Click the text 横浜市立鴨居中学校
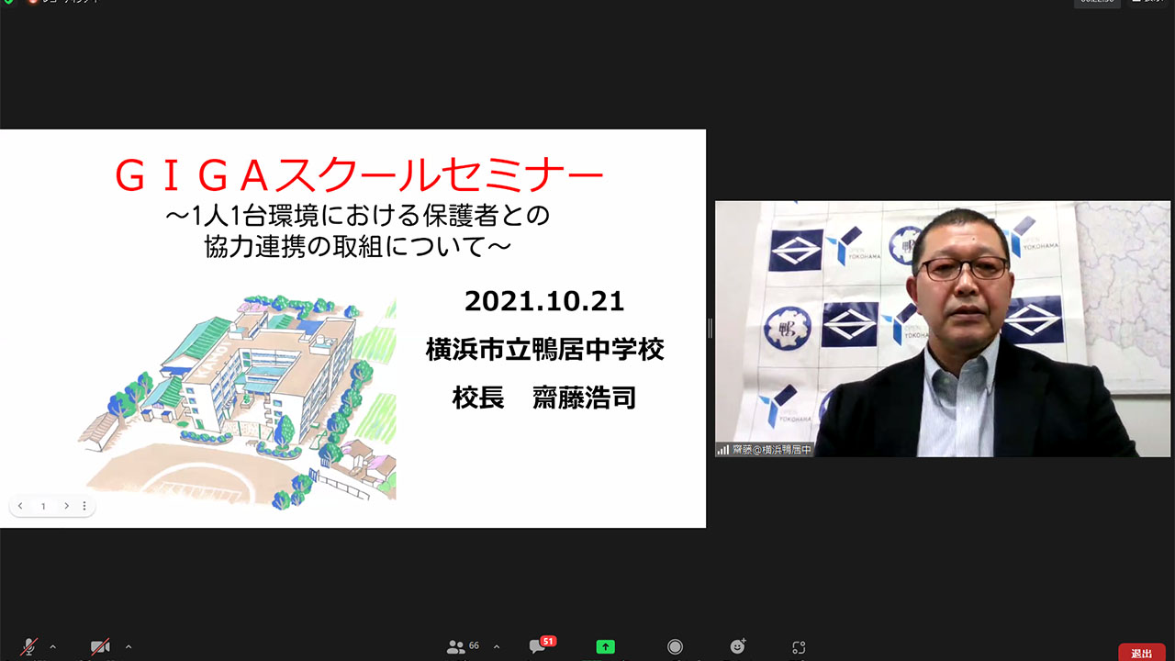Screen dimensions: 1175x661 tap(544, 350)
